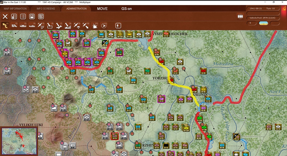The image size is (287, 156).
Task: Select the red Soviet unit labeled 3=9
Action: coord(203,71)
